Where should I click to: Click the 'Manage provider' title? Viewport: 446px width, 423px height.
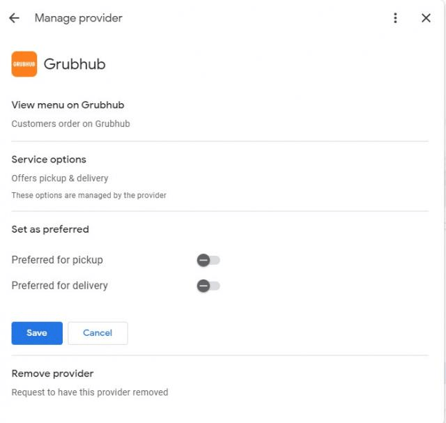78,18
